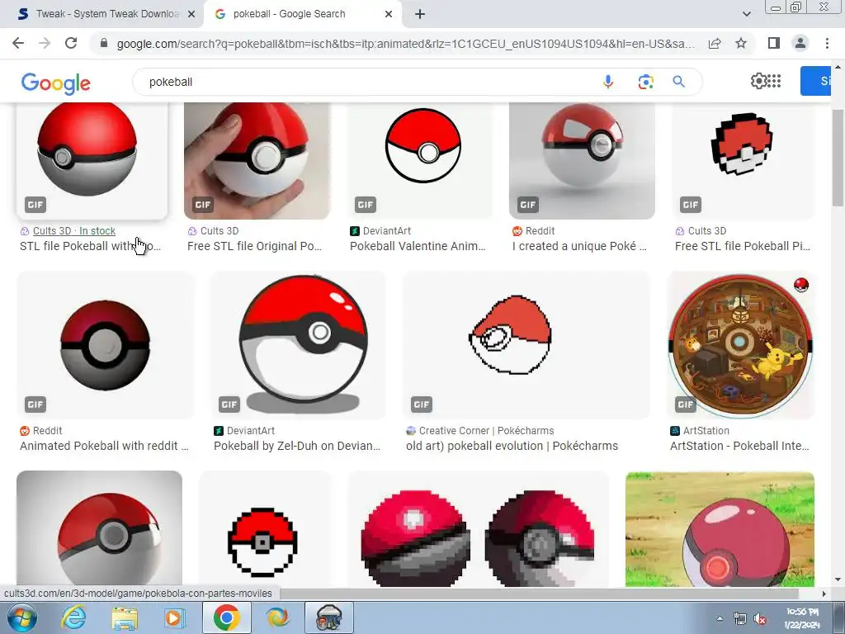
Task: Go back to the previous page
Action: coord(18,43)
